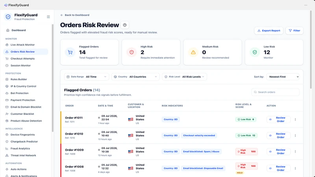315x177 pixels.
Task: Open Payment Protection page
Action: coord(26,100)
